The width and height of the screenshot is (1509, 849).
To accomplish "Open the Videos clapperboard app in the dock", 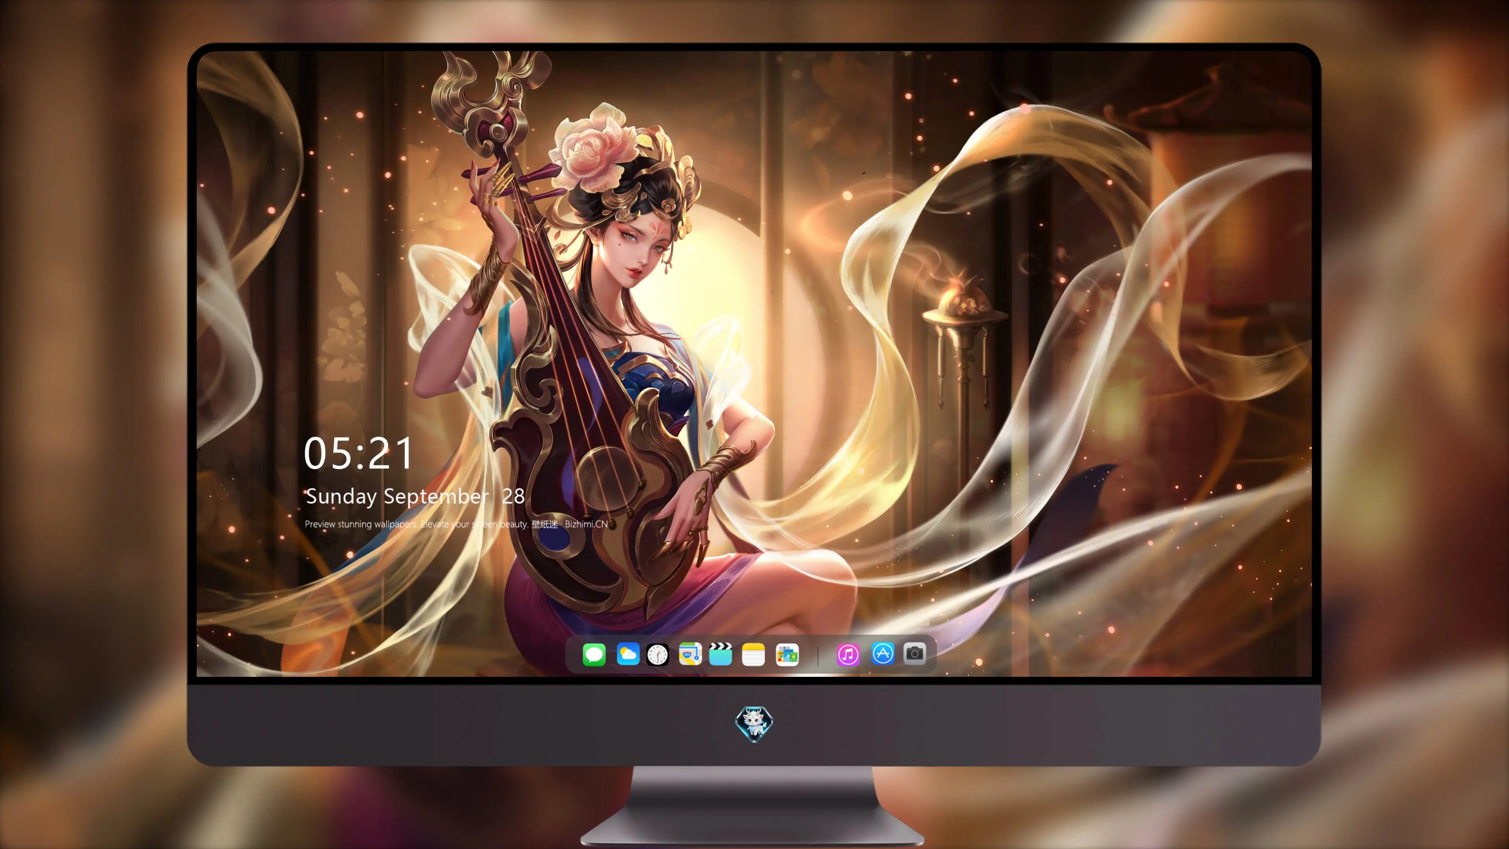I will (721, 654).
